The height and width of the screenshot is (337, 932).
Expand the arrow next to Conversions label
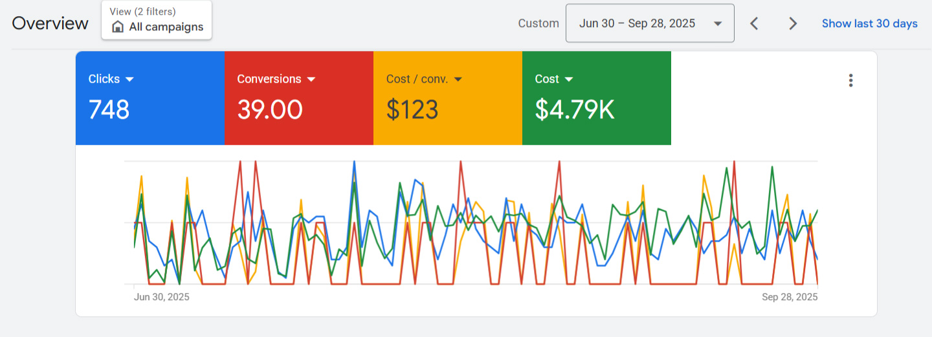[x=311, y=79]
